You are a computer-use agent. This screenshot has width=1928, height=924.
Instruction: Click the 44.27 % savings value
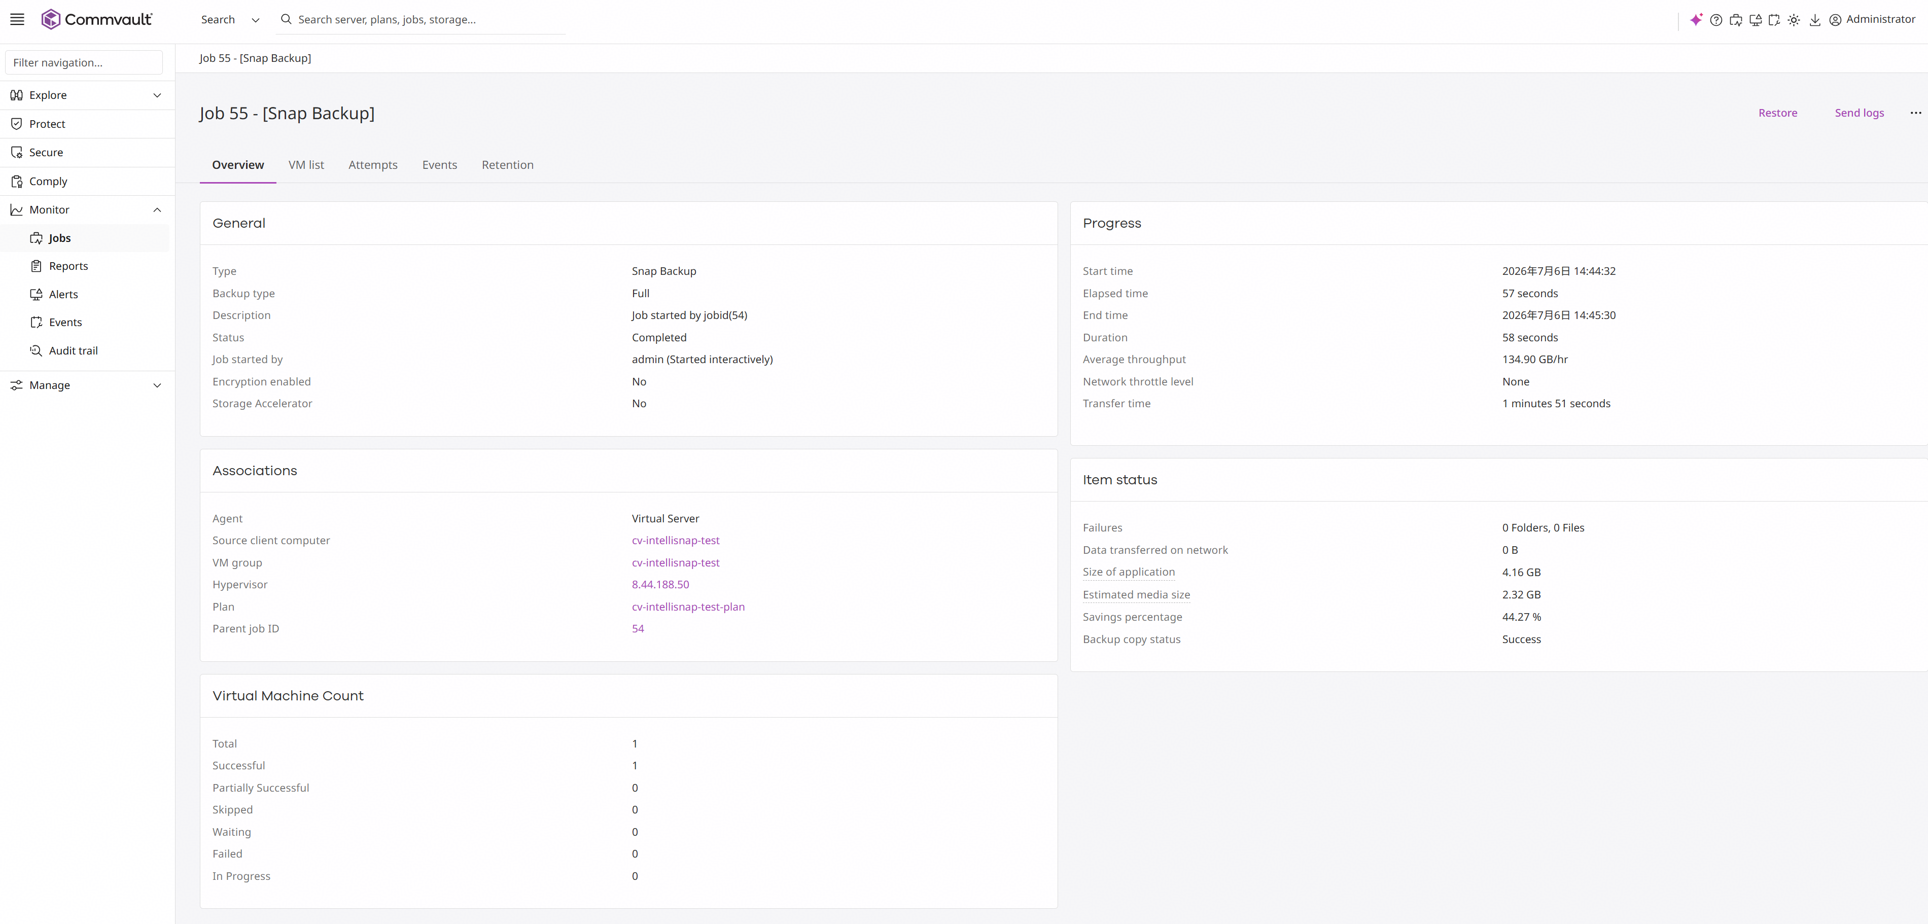(x=1521, y=617)
